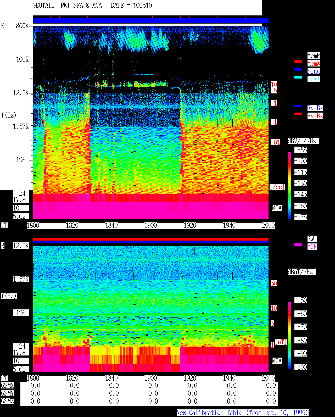Select the red .01 density tick label
335x417 pixels.
[x=276, y=142]
